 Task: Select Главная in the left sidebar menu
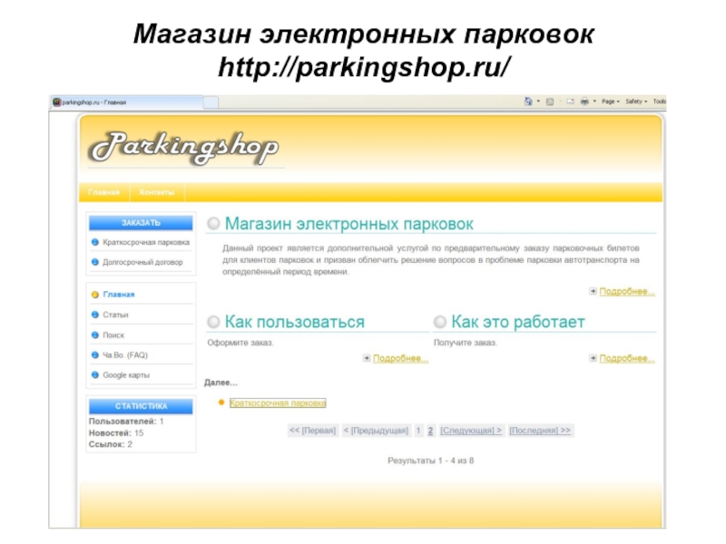(x=119, y=295)
